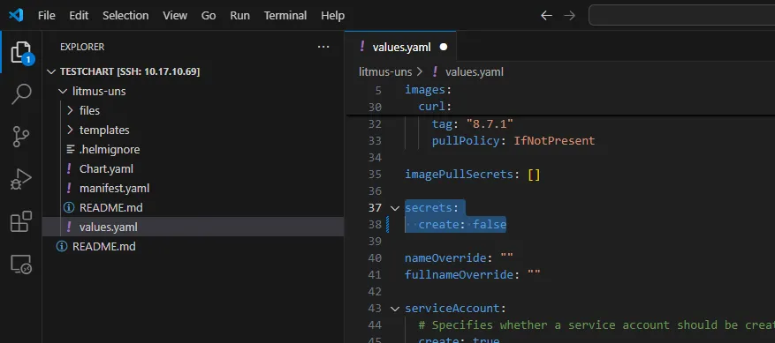Image resolution: width=775 pixels, height=343 pixels.
Task: Click the YAML icon beside Chart.yaml
Action: [69, 168]
